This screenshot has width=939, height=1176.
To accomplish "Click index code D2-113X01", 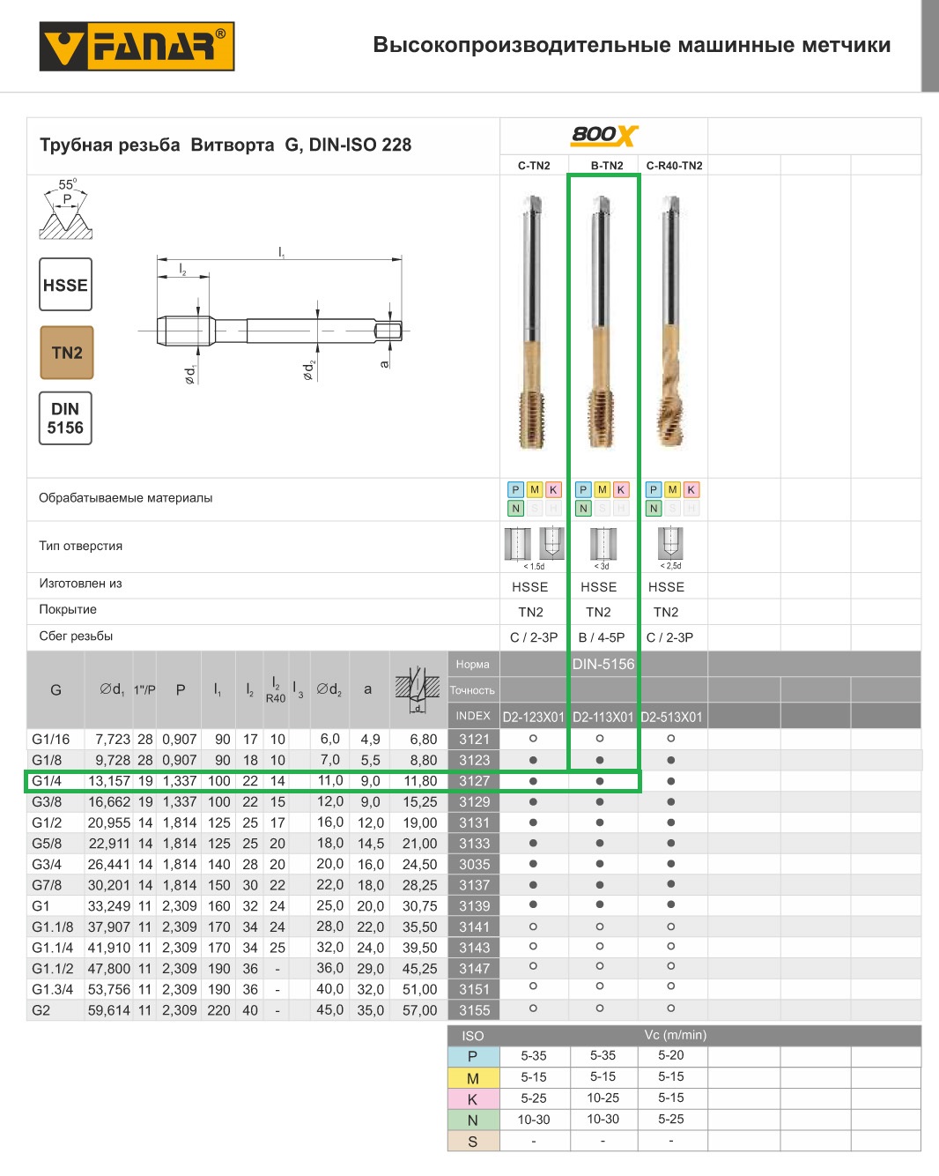I will [x=603, y=717].
